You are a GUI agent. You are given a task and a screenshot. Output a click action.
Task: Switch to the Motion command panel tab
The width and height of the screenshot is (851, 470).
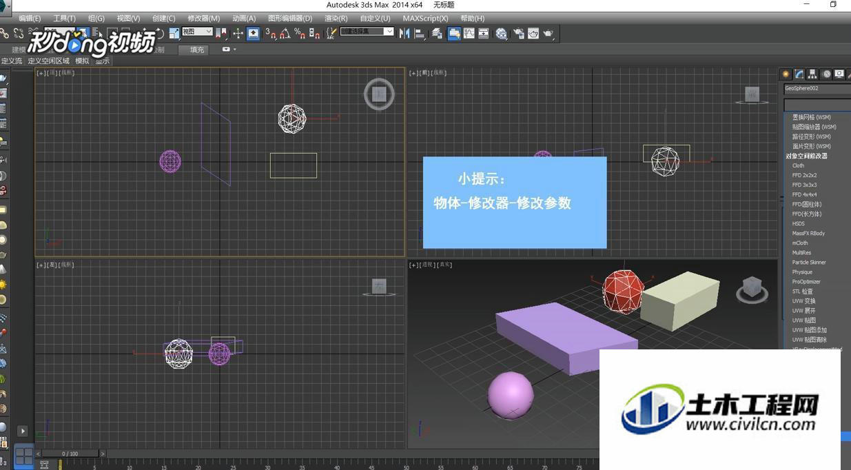(x=826, y=74)
